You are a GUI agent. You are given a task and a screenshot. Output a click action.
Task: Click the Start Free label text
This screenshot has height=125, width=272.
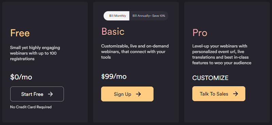click(x=32, y=94)
